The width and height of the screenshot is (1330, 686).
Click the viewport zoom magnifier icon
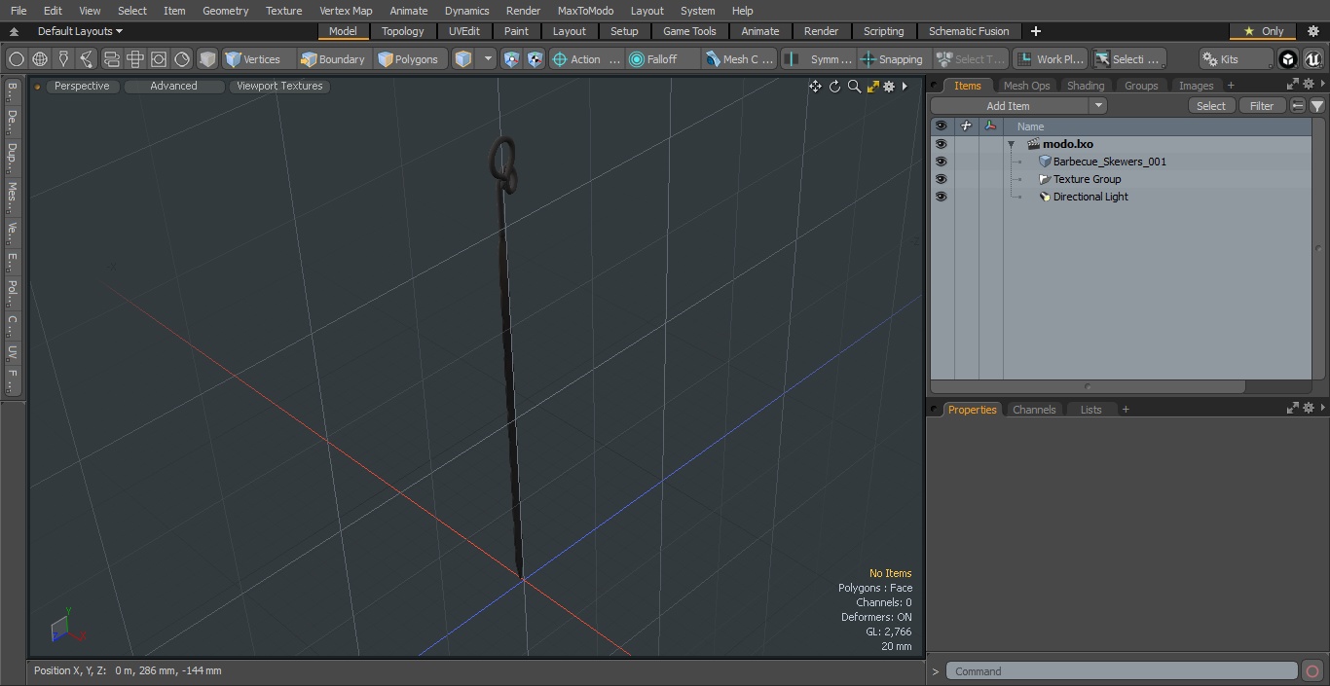(854, 87)
